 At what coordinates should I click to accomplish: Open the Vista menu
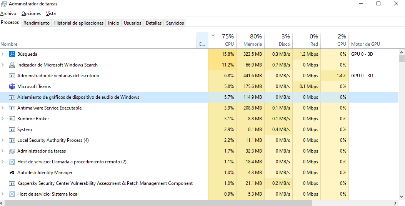point(51,13)
